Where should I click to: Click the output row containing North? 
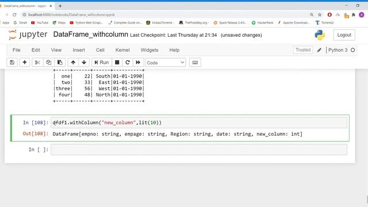point(98,95)
